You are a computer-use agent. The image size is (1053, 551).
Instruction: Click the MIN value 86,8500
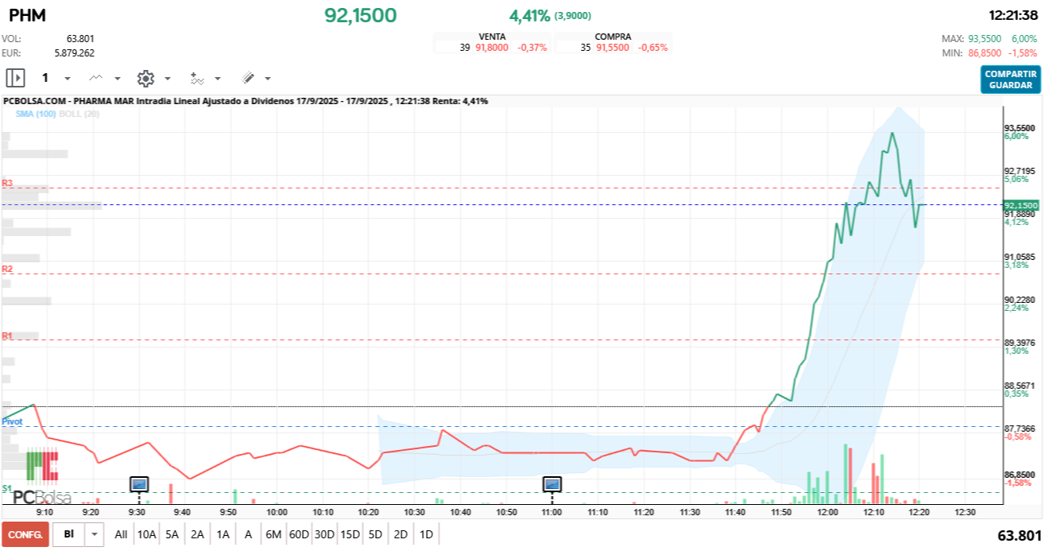click(x=985, y=52)
